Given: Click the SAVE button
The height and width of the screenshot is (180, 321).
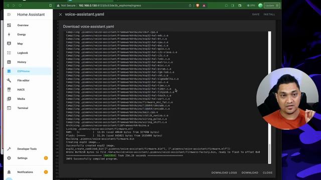Looking at the screenshot, I should point(256,14).
